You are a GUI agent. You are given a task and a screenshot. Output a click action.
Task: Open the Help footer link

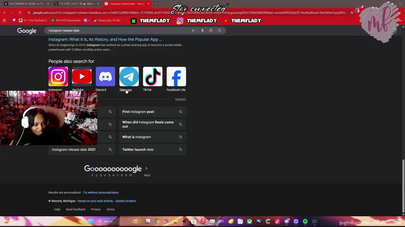57,209
